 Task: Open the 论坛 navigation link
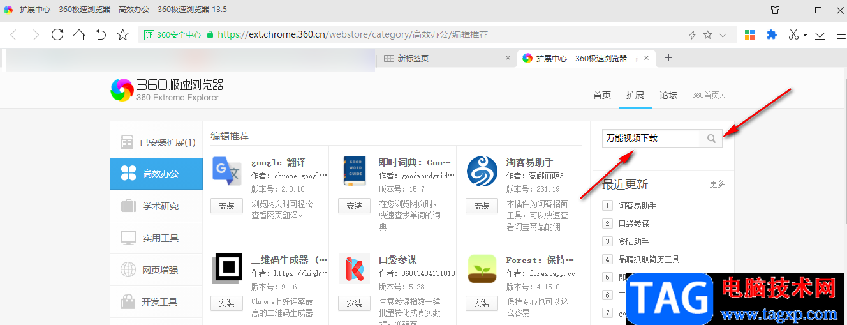[668, 95]
